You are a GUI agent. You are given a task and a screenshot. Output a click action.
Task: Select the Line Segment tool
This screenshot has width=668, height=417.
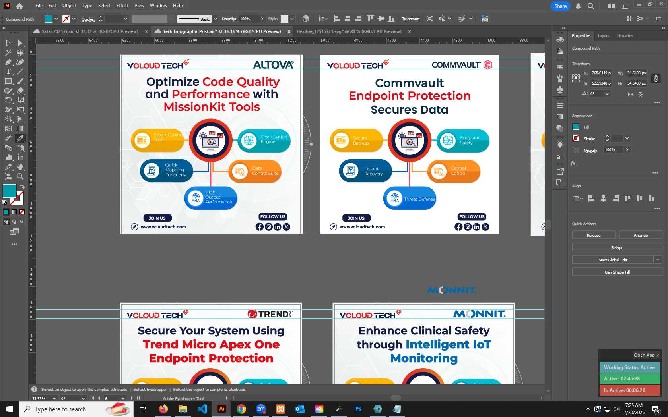click(x=20, y=71)
